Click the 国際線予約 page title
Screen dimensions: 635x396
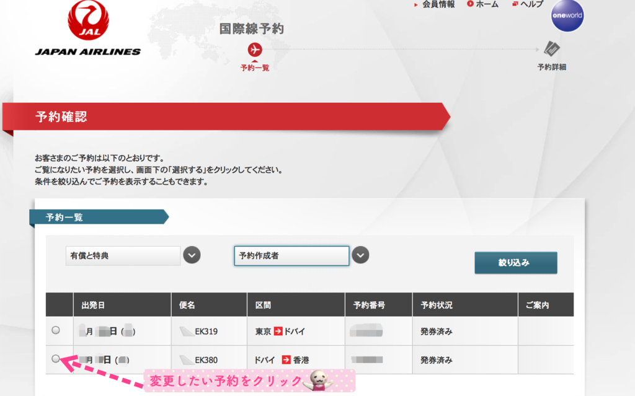pos(252,29)
